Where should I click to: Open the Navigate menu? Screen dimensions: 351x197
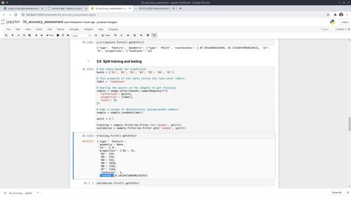click(x=74, y=29)
